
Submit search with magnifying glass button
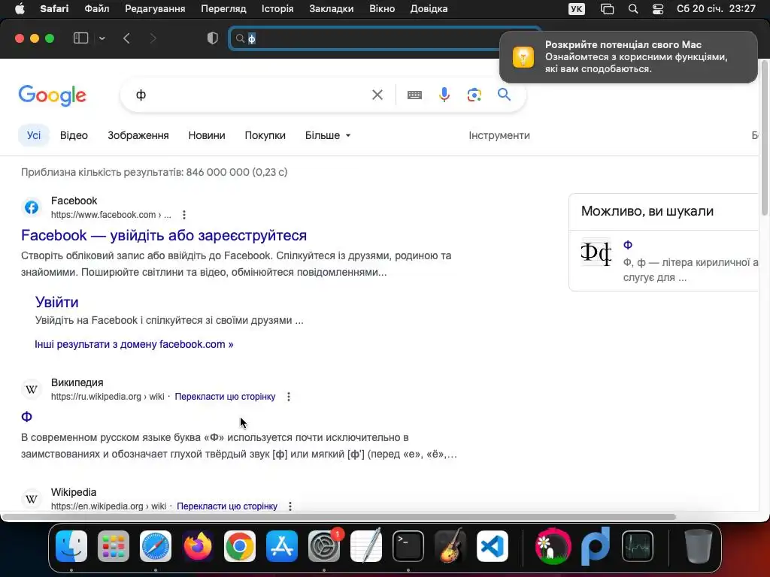click(x=504, y=94)
